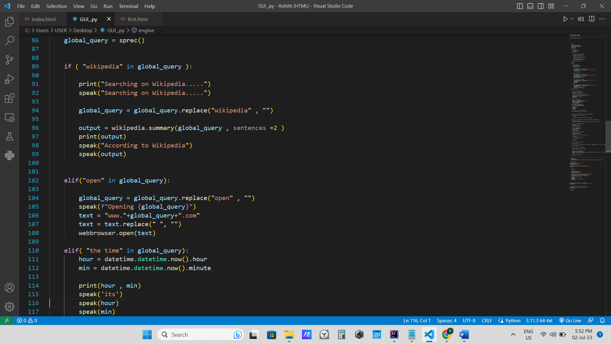611x344 pixels.
Task: Click the Manage gear icon
Action: click(10, 307)
